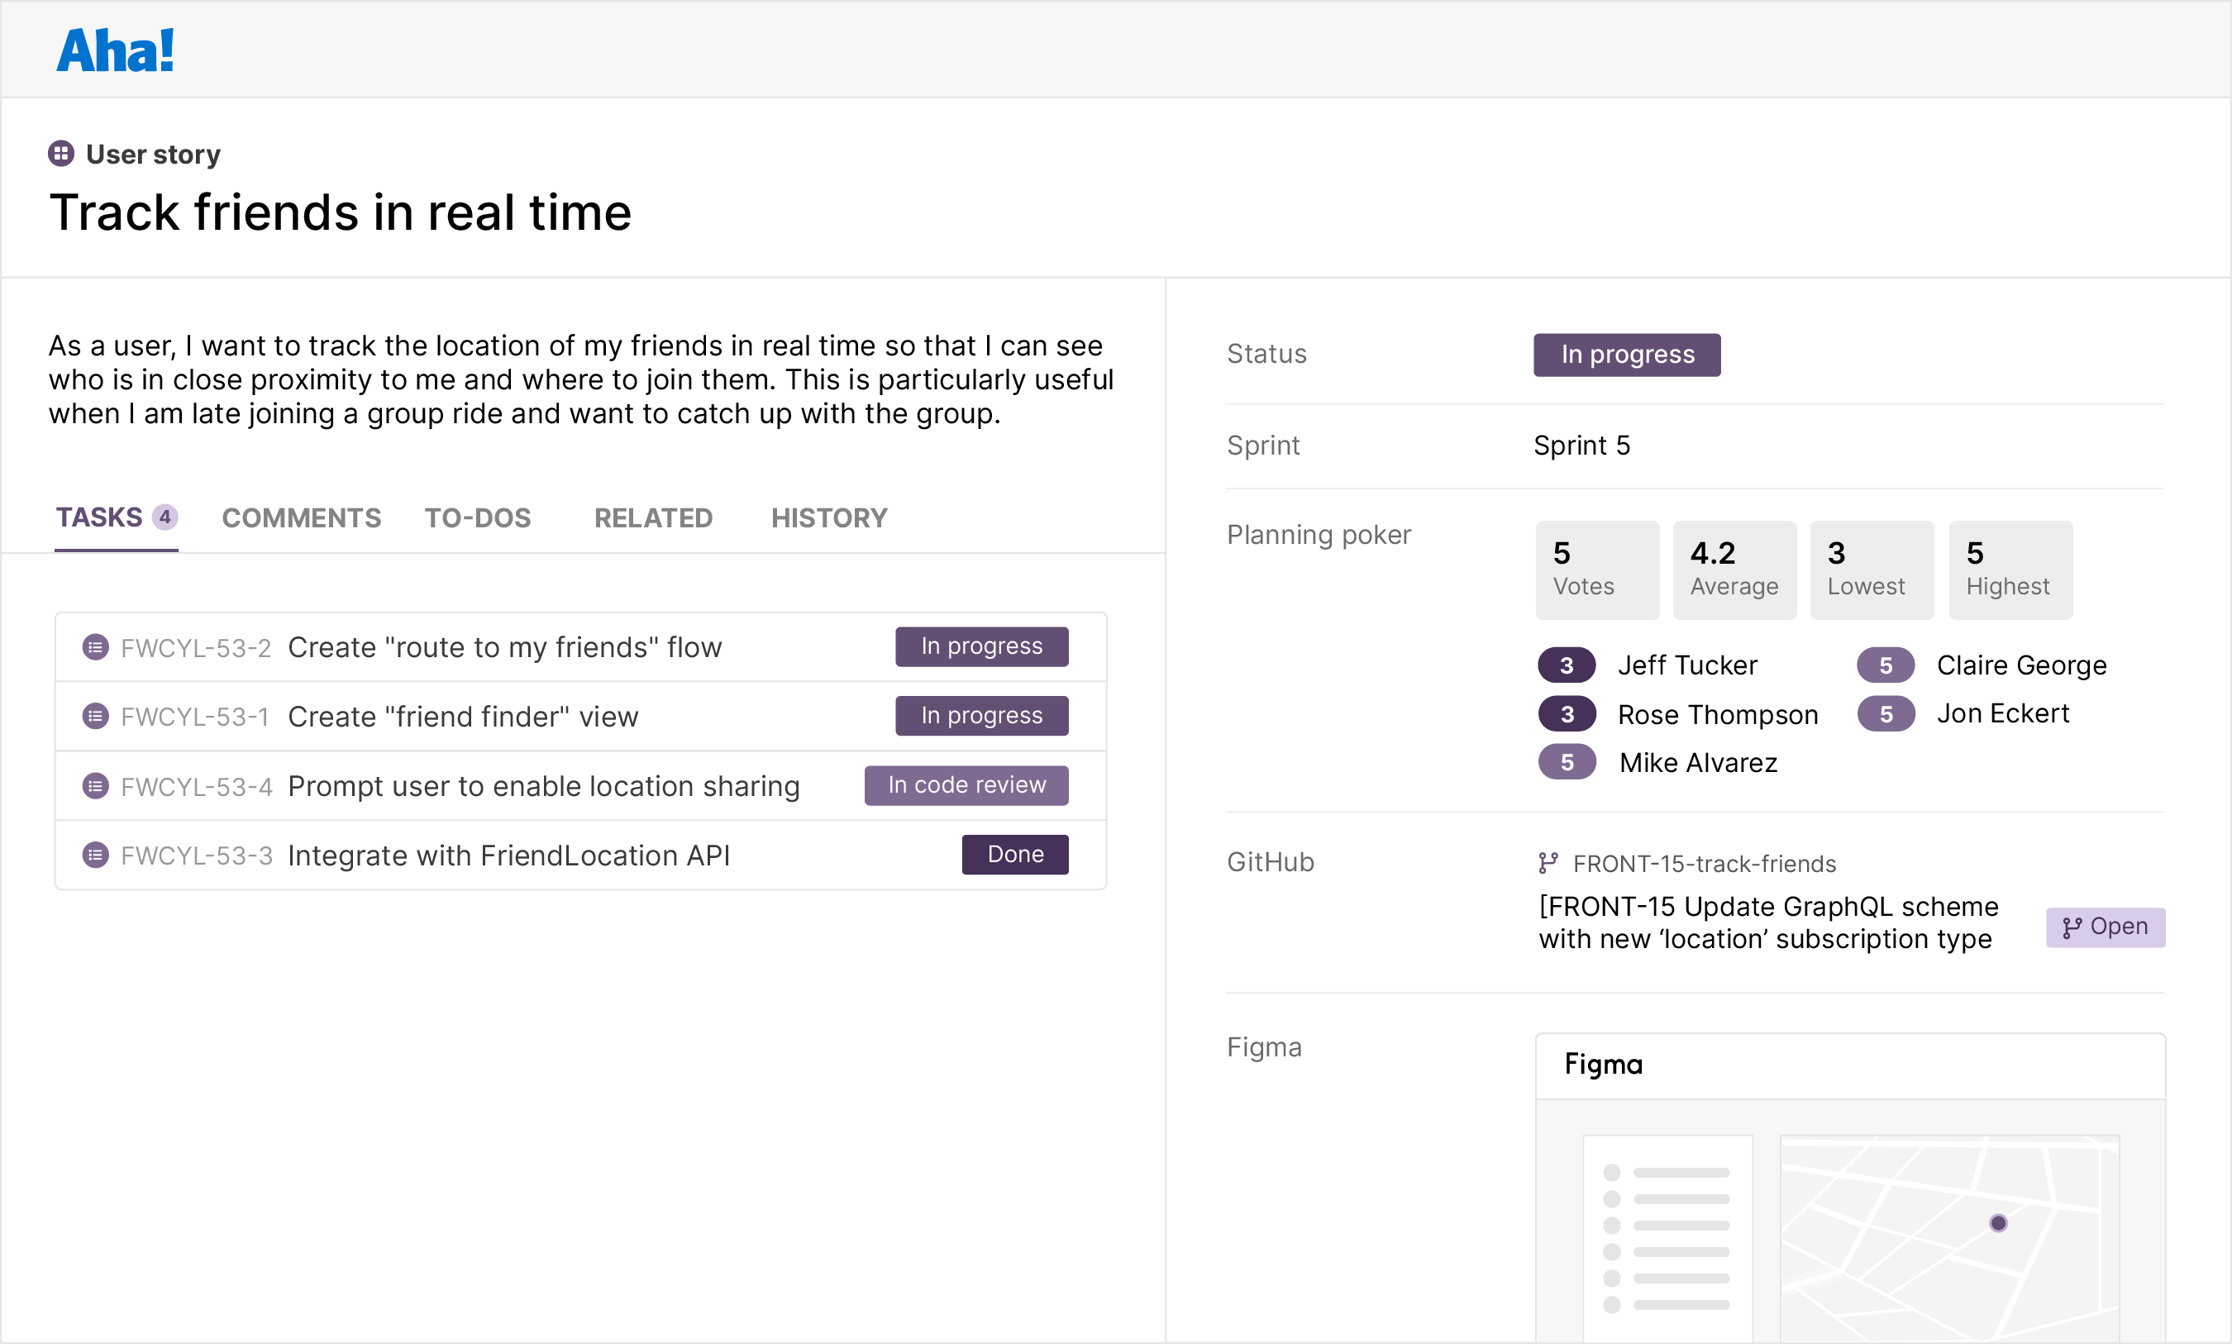Click the tasks count badge on the Tasks tab
Viewport: 2232px width, 1344px height.
(165, 517)
